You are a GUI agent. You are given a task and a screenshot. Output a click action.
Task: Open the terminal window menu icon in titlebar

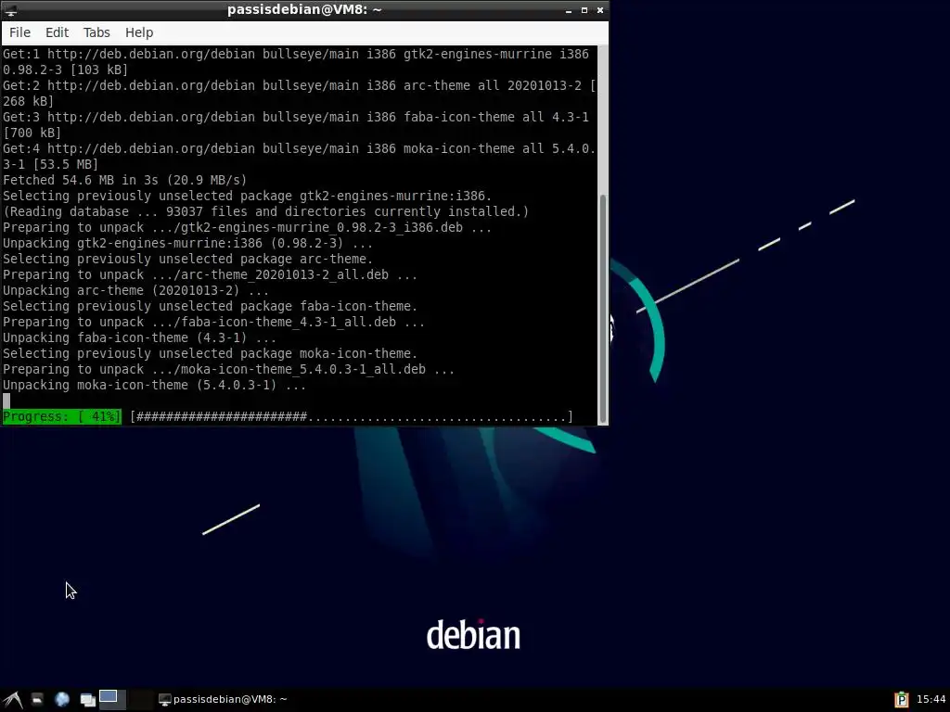pyautogui.click(x=10, y=10)
